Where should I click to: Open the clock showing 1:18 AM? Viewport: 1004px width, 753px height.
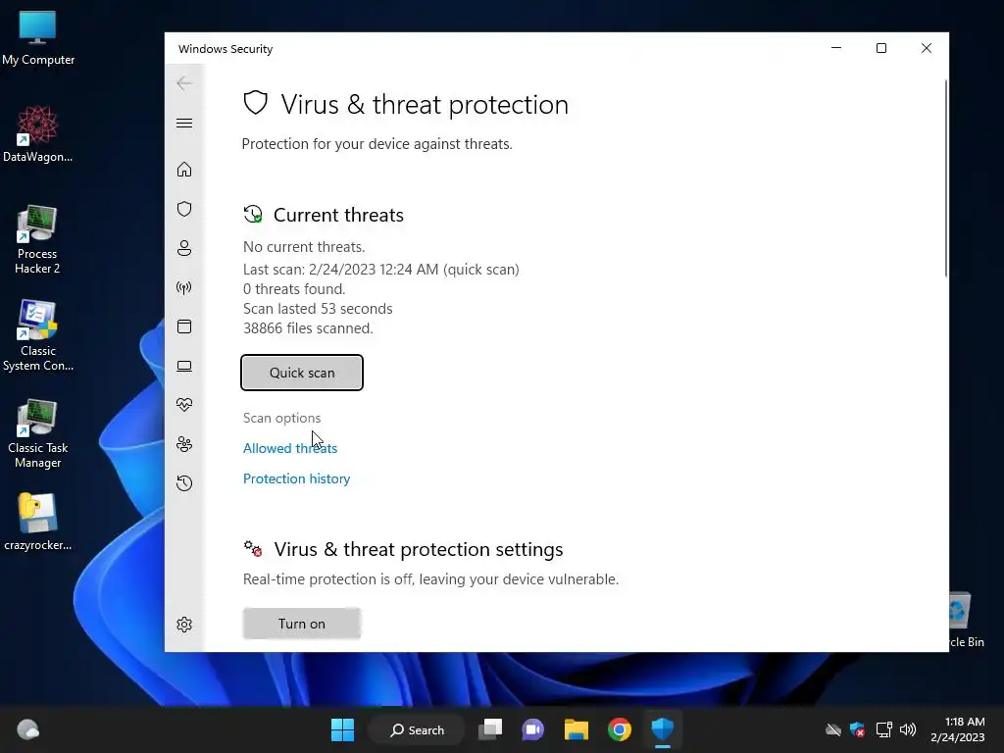point(958,729)
